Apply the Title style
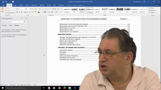Screen dimensions: 161x90 tap(105, 10)
